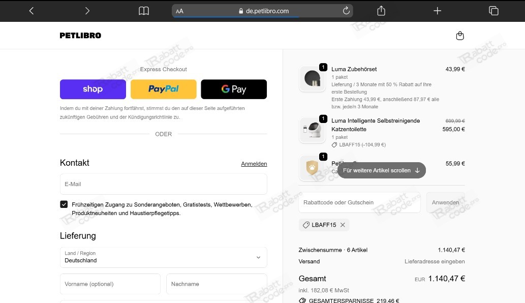The height and width of the screenshot is (303, 525).
Task: Tap the AA reader text size control
Action: pyautogui.click(x=179, y=11)
